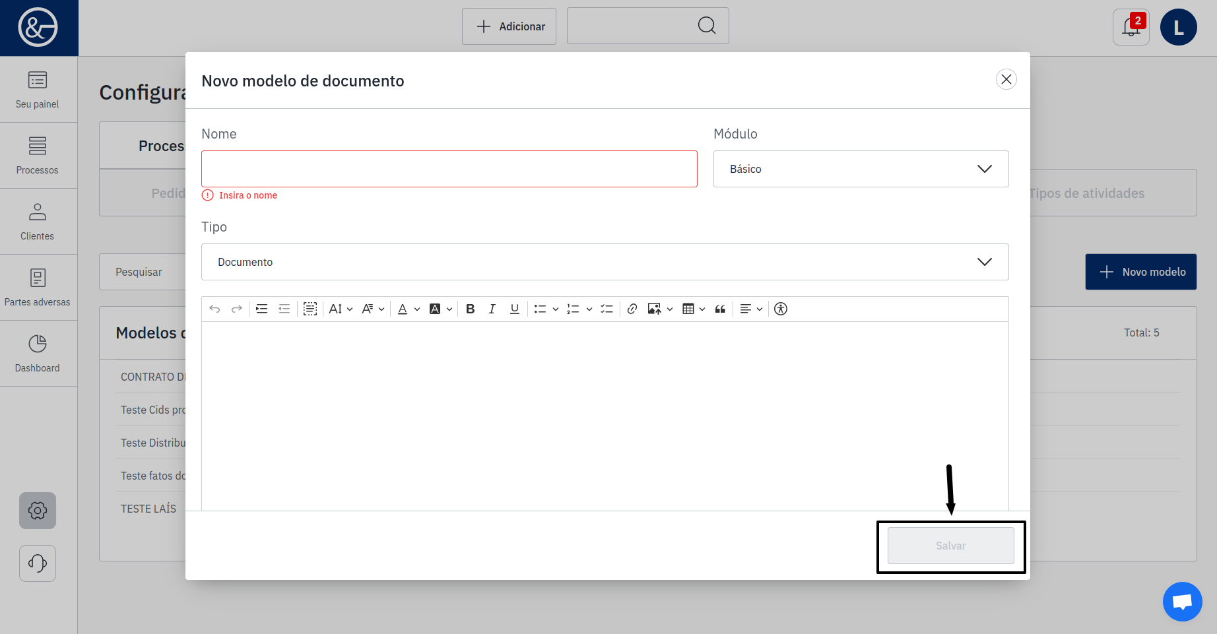
Task: Open Dashboard in the sidebar
Action: pos(38,354)
